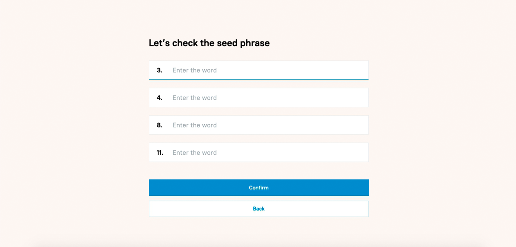Focus the word 3 input field
516x247 pixels.
coord(258,70)
